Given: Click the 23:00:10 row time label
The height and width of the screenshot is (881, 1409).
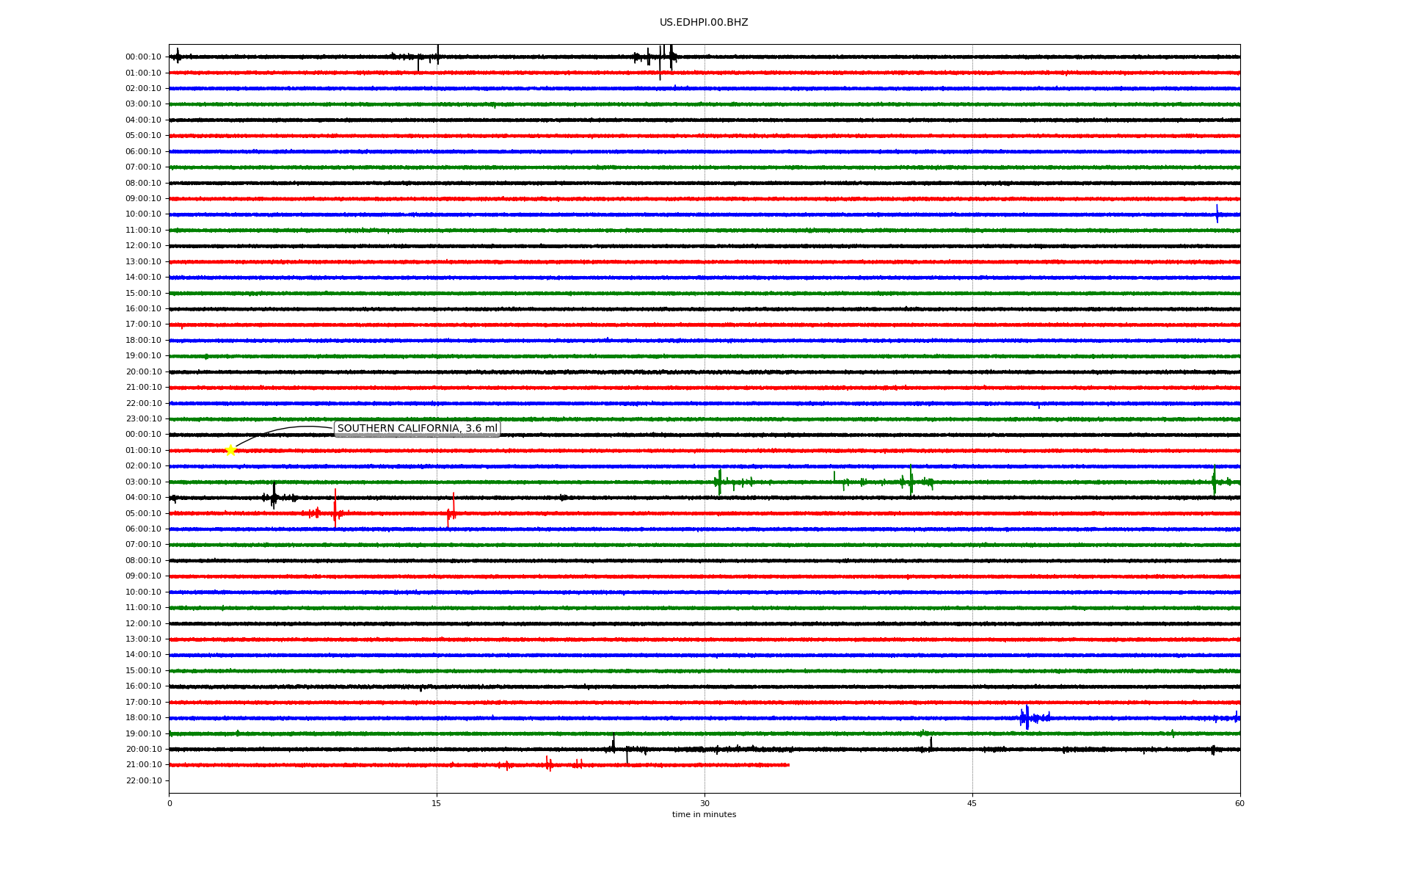Looking at the screenshot, I should point(144,419).
